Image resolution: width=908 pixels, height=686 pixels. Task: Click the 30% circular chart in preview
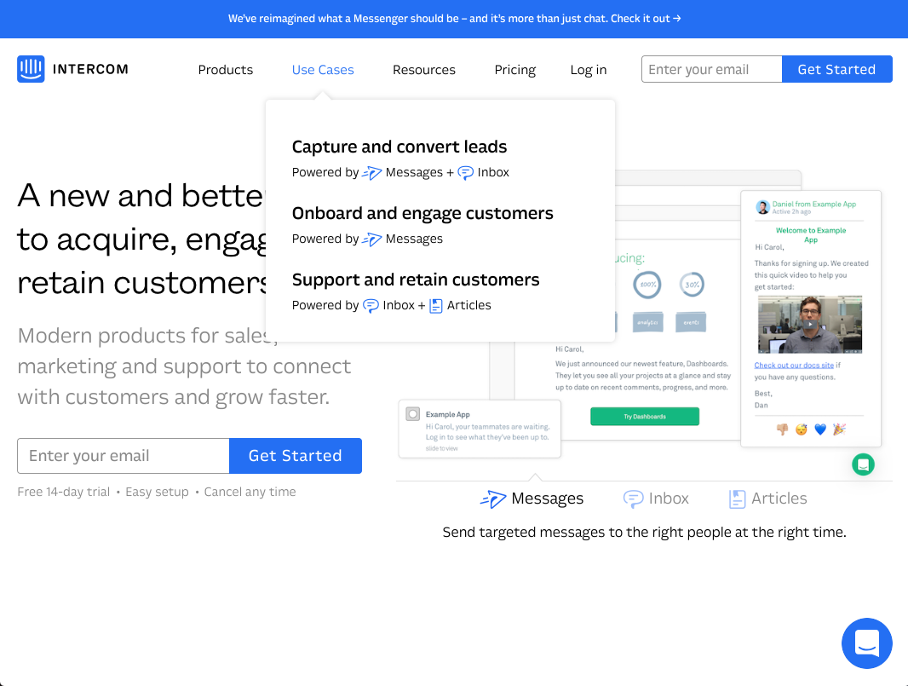pos(692,285)
